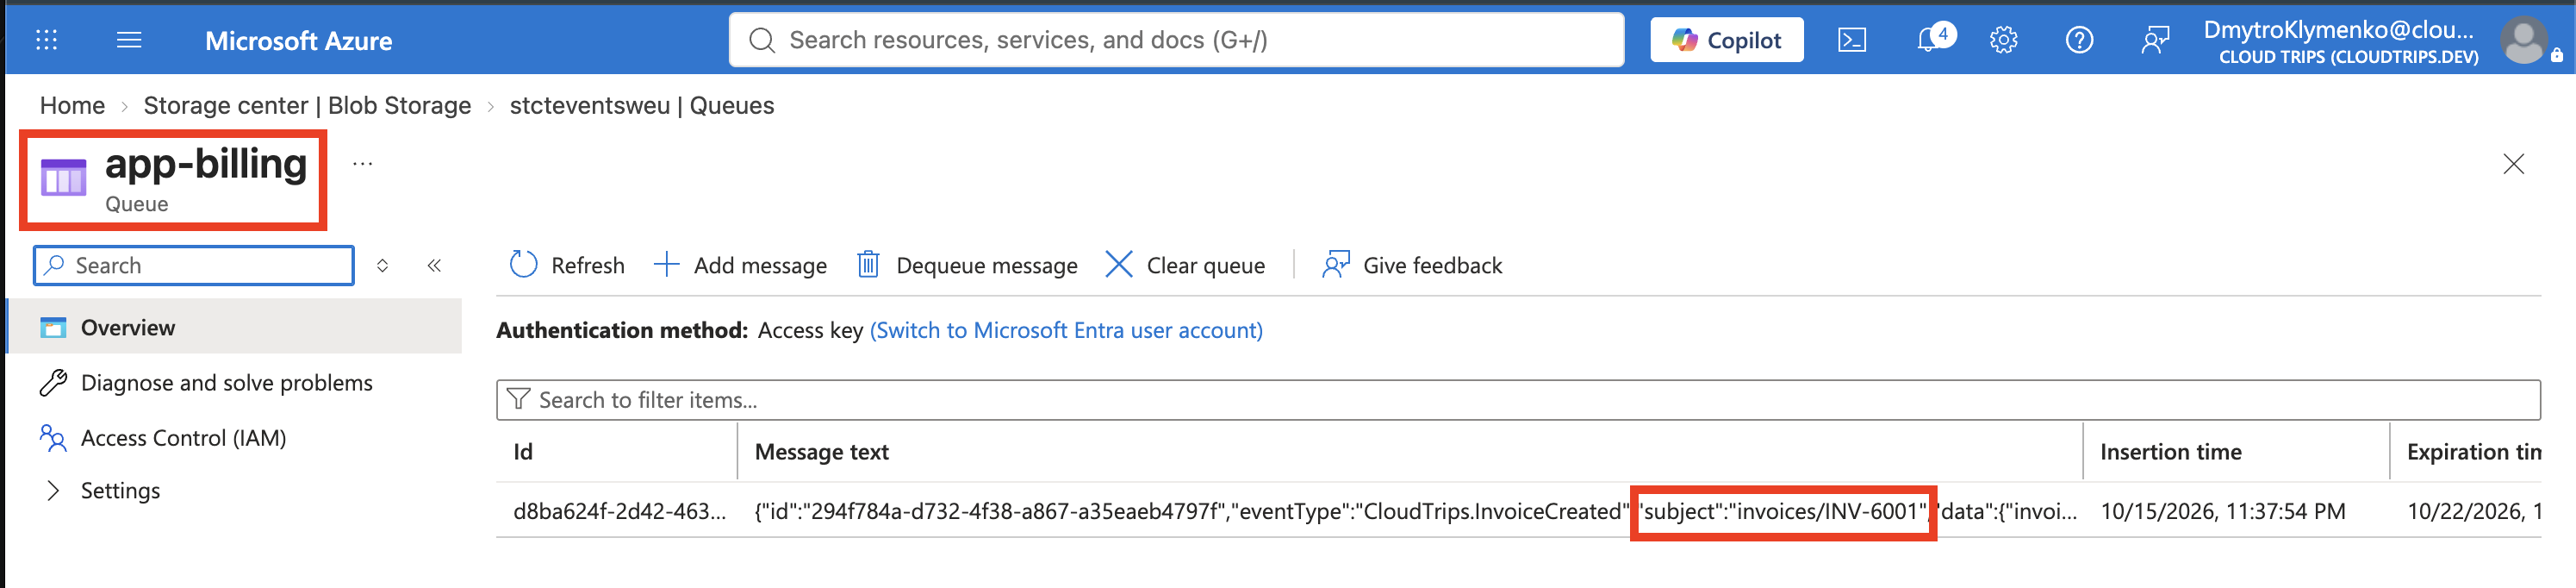
Task: Select Overview in the sidebar
Action: click(x=235, y=327)
